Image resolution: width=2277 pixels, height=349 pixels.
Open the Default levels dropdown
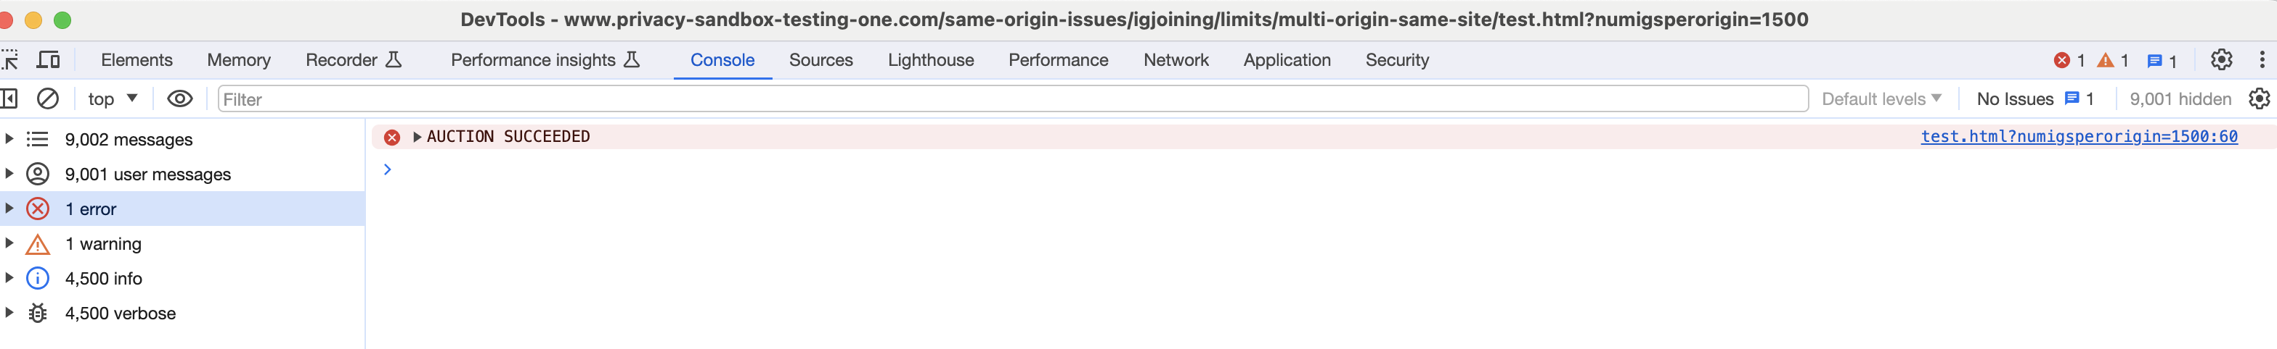[1881, 98]
